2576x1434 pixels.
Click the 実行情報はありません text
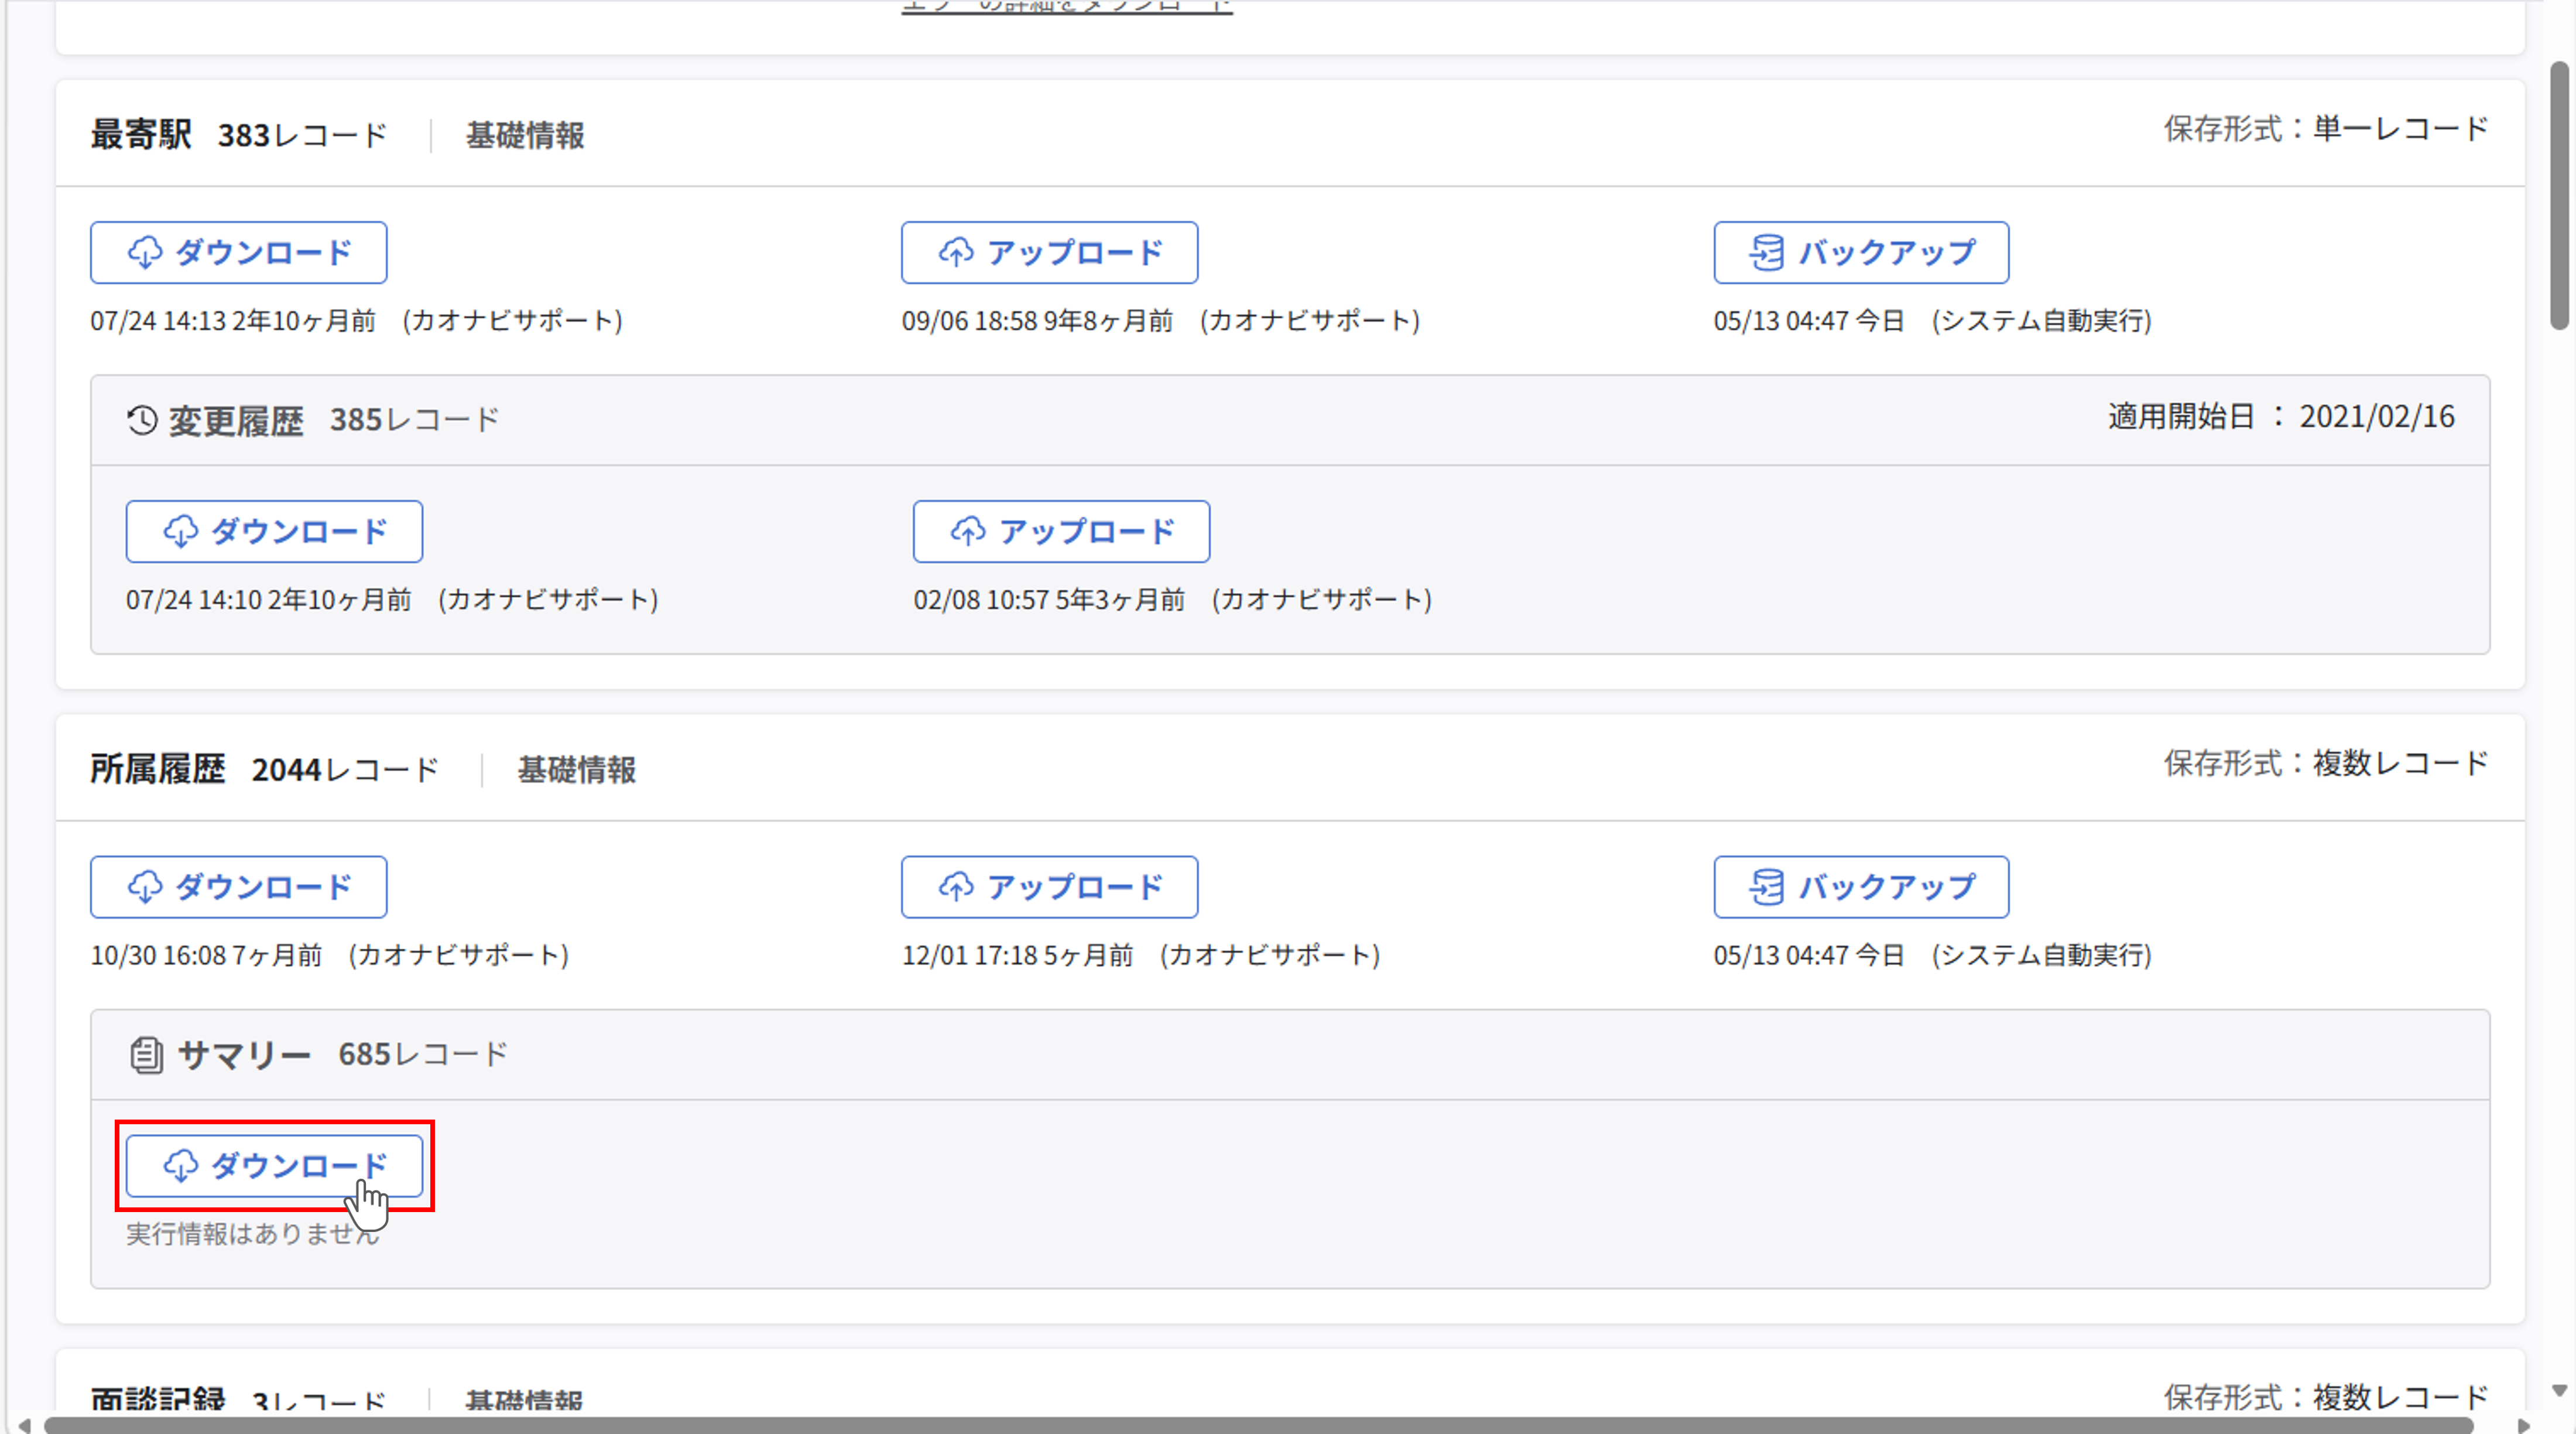[253, 1234]
